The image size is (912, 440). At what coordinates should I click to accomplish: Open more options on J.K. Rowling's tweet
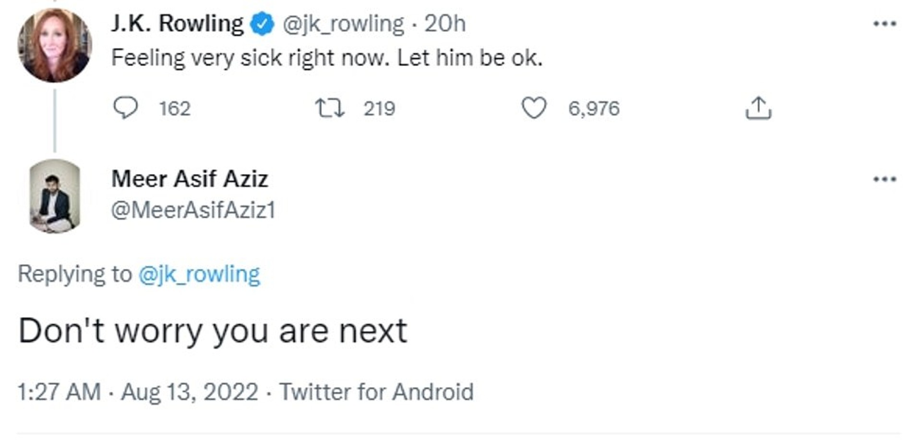tap(884, 23)
